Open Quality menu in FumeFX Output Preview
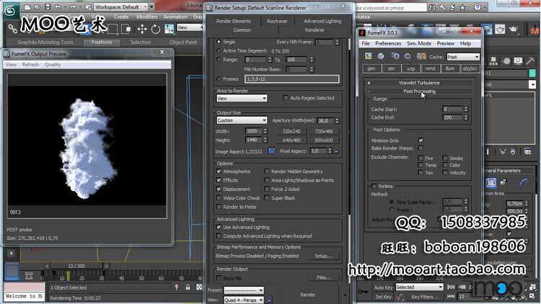 53,64
